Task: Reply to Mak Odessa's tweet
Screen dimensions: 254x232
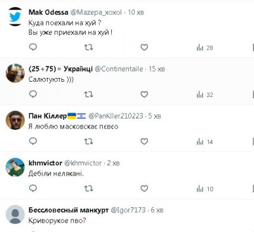Action: tap(33, 47)
